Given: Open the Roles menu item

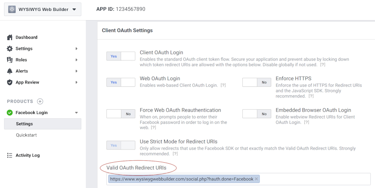Looking at the screenshot, I should [21, 60].
